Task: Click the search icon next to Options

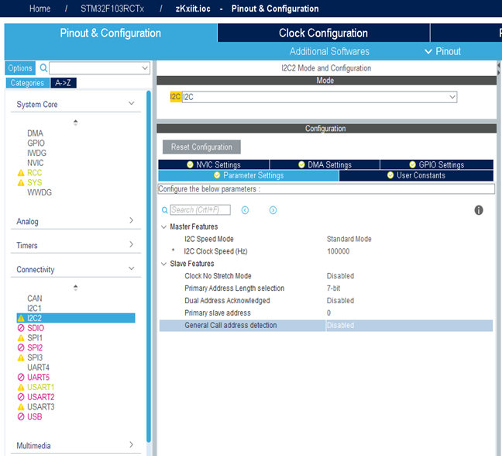Action: click(x=43, y=68)
